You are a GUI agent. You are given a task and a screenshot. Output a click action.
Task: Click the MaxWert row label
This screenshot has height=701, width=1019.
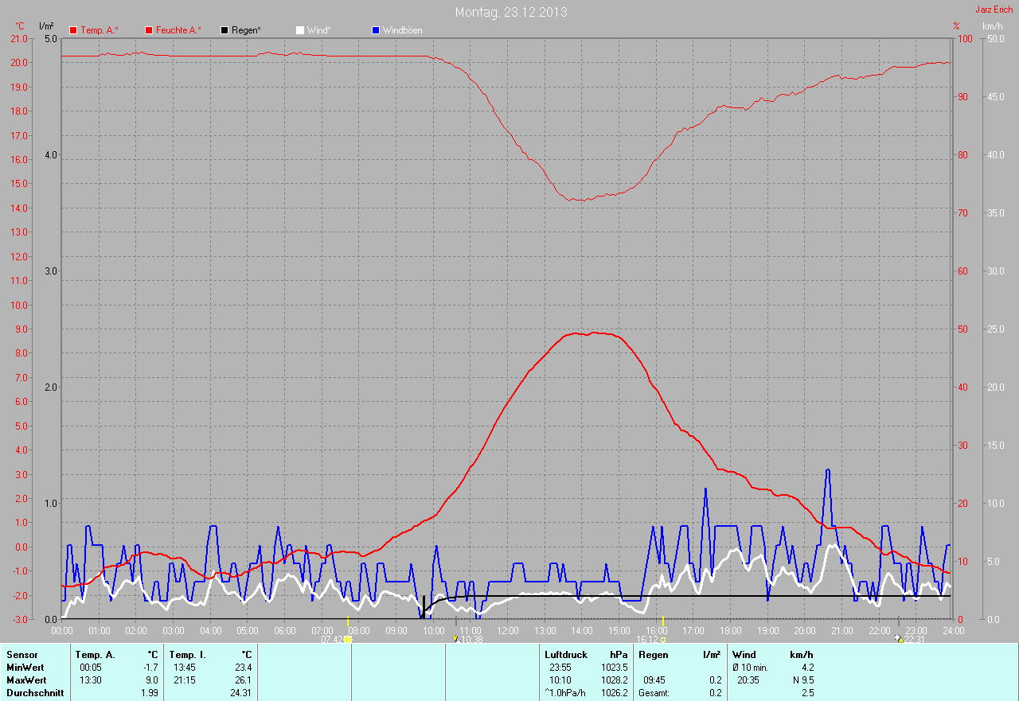(25, 680)
